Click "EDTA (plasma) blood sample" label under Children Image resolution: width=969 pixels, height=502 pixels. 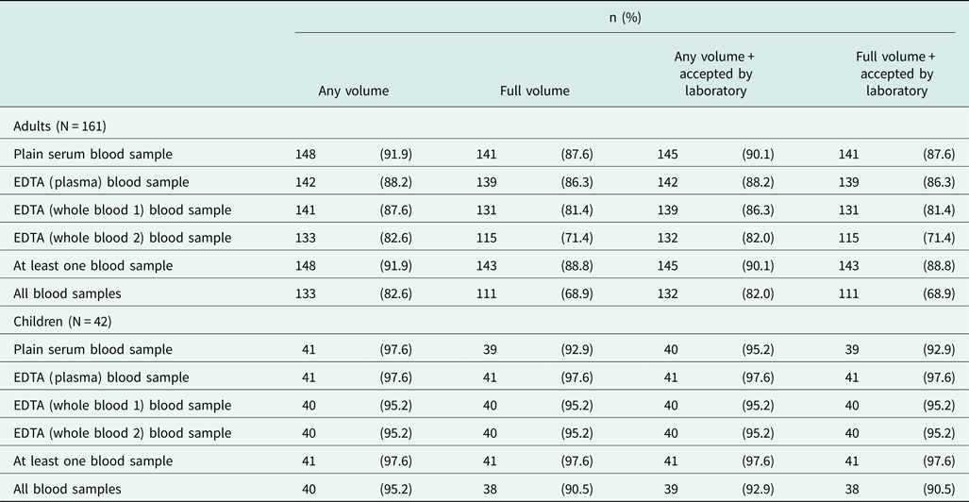(101, 377)
